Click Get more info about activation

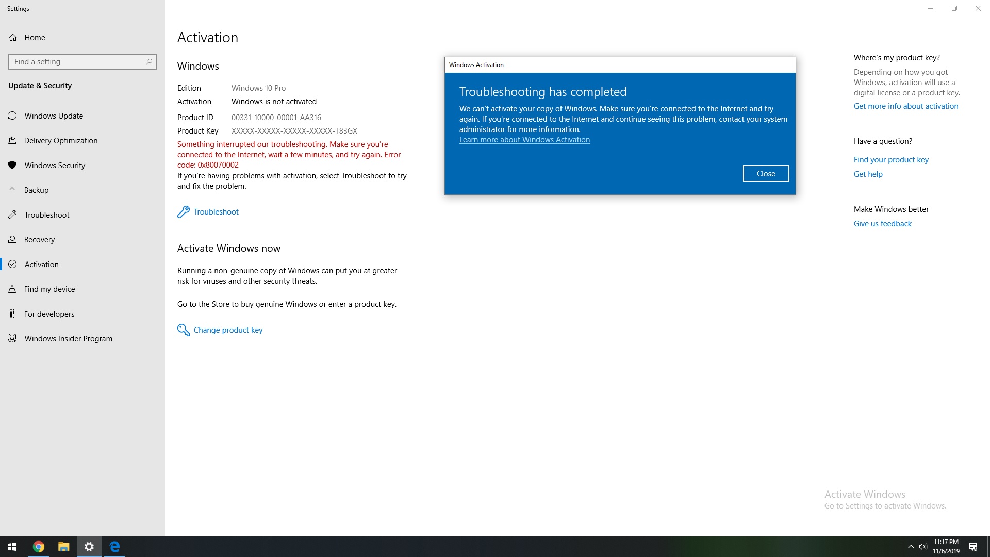pyautogui.click(x=906, y=106)
